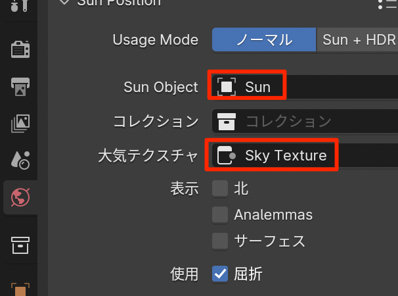Switch usage mode to Sun + HDR
This screenshot has height=296, width=398.
point(358,39)
